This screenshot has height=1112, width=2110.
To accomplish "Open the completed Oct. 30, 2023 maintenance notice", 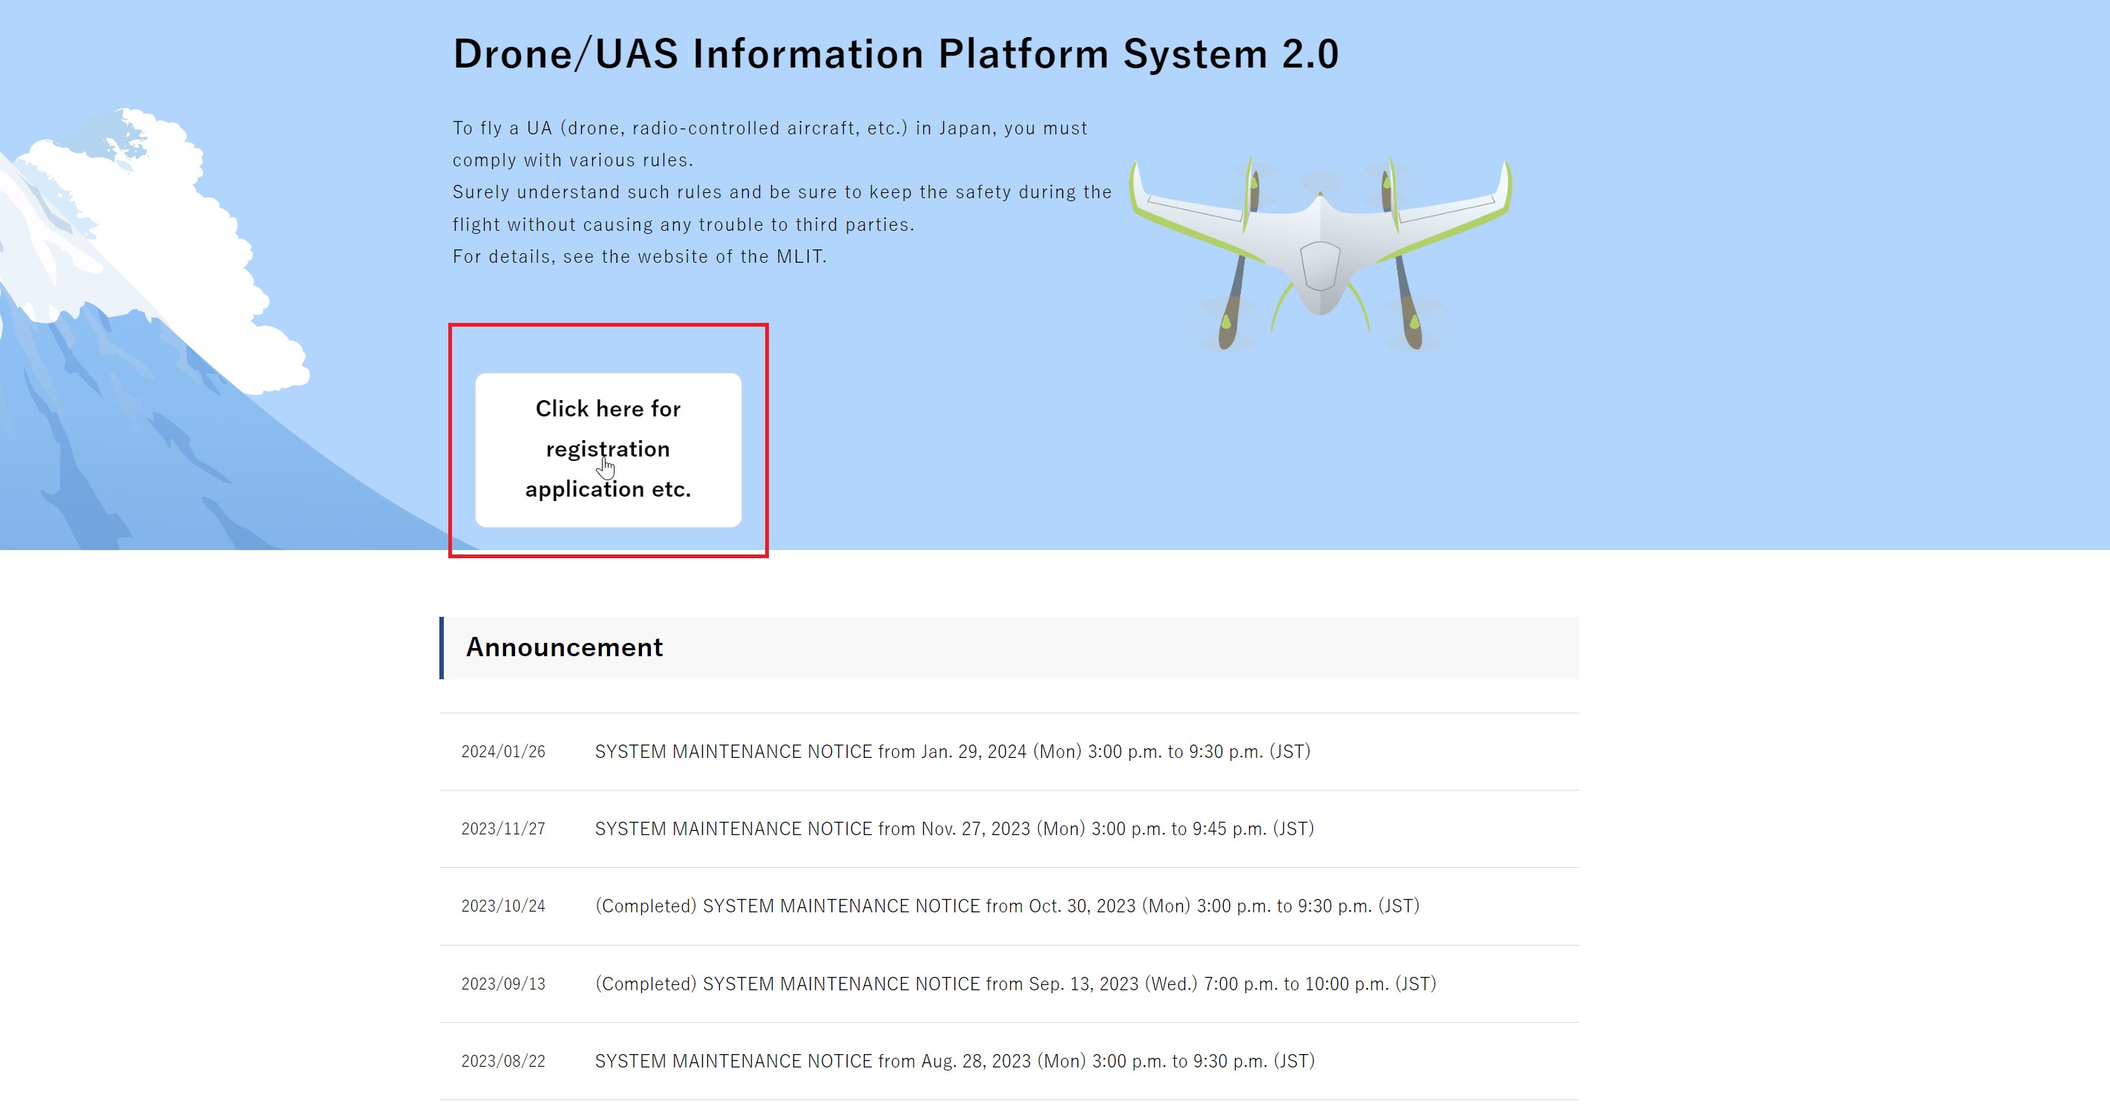I will [x=1006, y=906].
